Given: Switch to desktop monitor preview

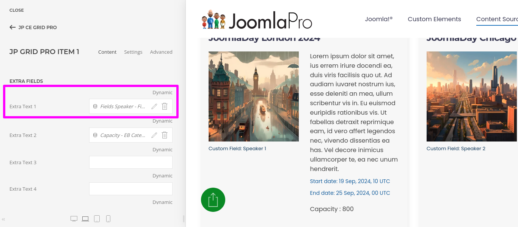Looking at the screenshot, I should [74, 219].
